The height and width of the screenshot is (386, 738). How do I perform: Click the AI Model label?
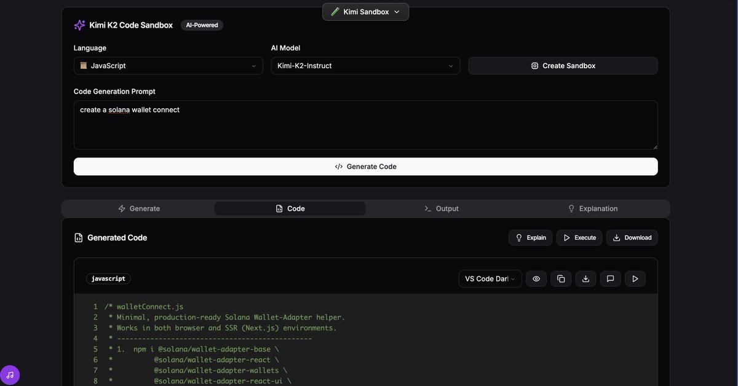point(285,48)
